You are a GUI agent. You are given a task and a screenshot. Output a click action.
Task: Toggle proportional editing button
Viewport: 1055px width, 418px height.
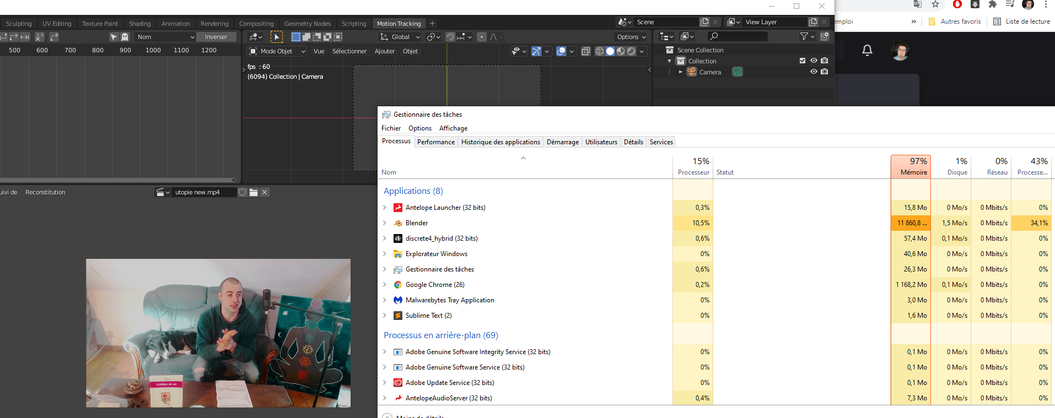482,37
